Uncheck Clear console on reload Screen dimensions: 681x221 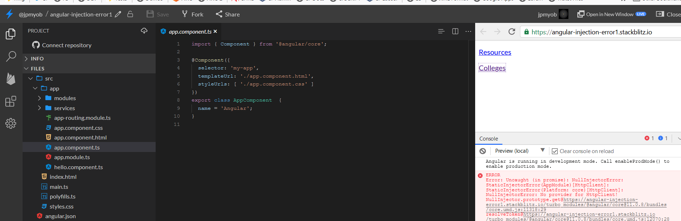coord(555,151)
